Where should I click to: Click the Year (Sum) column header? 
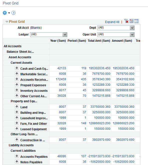coord(58,41)
